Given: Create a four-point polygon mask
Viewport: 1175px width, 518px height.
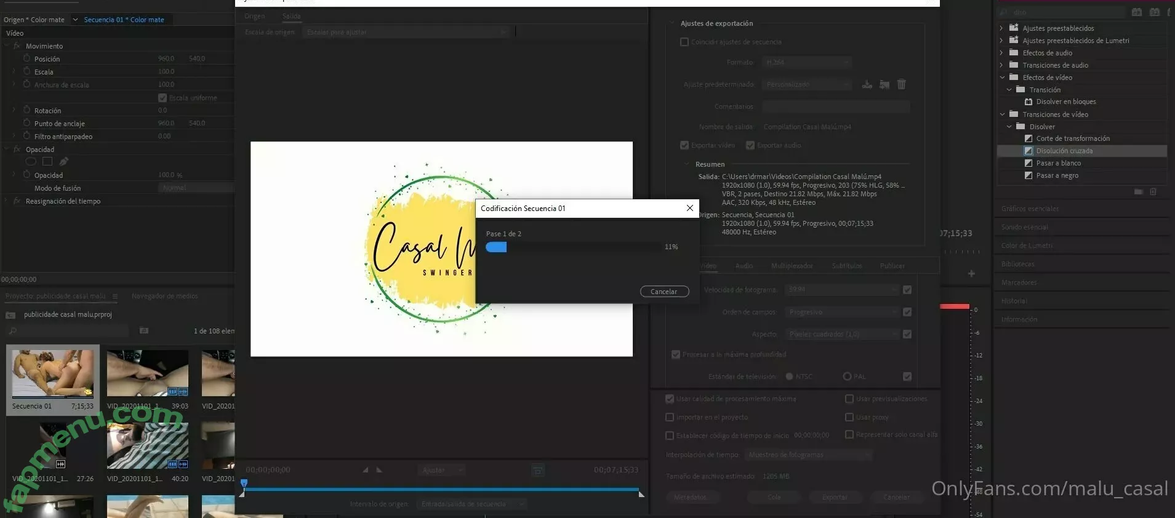Looking at the screenshot, I should coord(47,161).
